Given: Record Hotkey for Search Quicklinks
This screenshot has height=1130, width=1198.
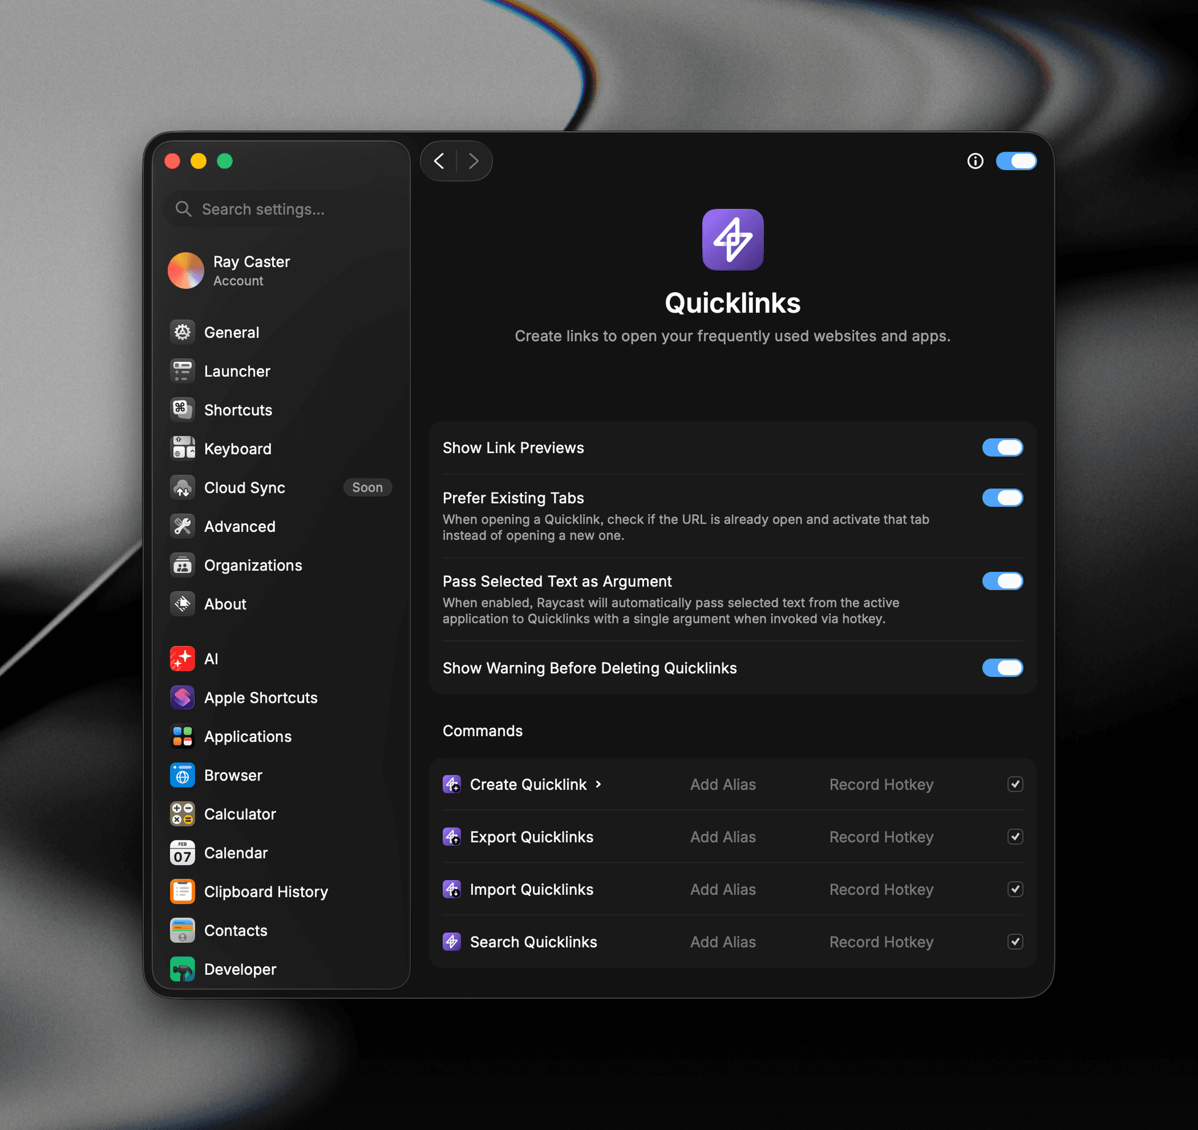Looking at the screenshot, I should pyautogui.click(x=881, y=942).
